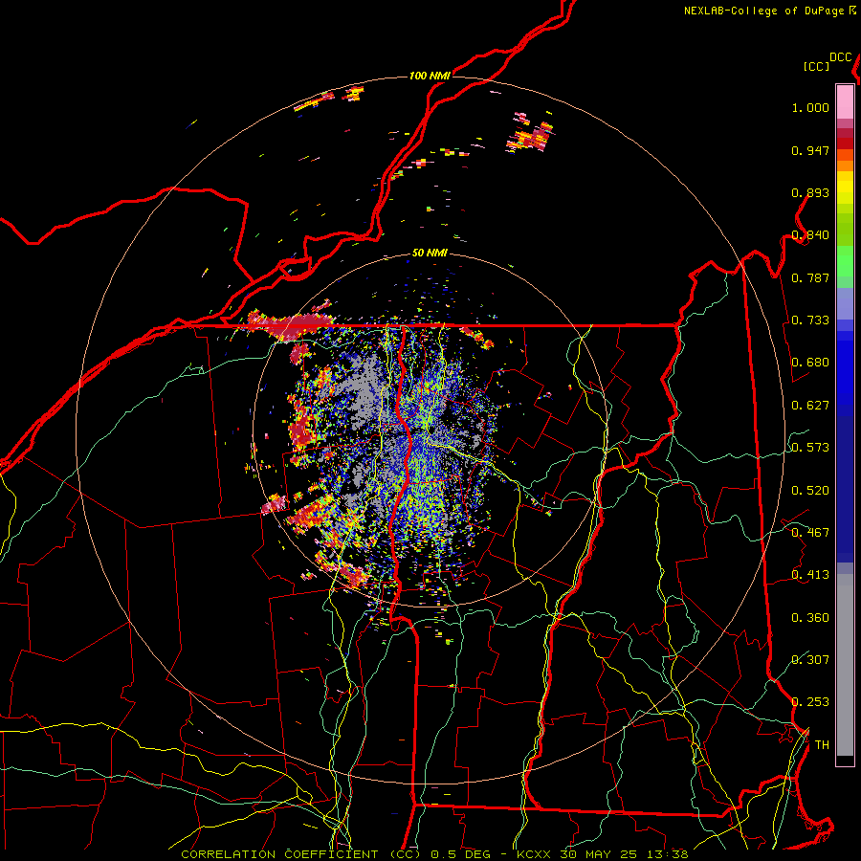
Task: Click the KCXX 30 MAY 25 13:38 timestamp
Action: coord(603,854)
